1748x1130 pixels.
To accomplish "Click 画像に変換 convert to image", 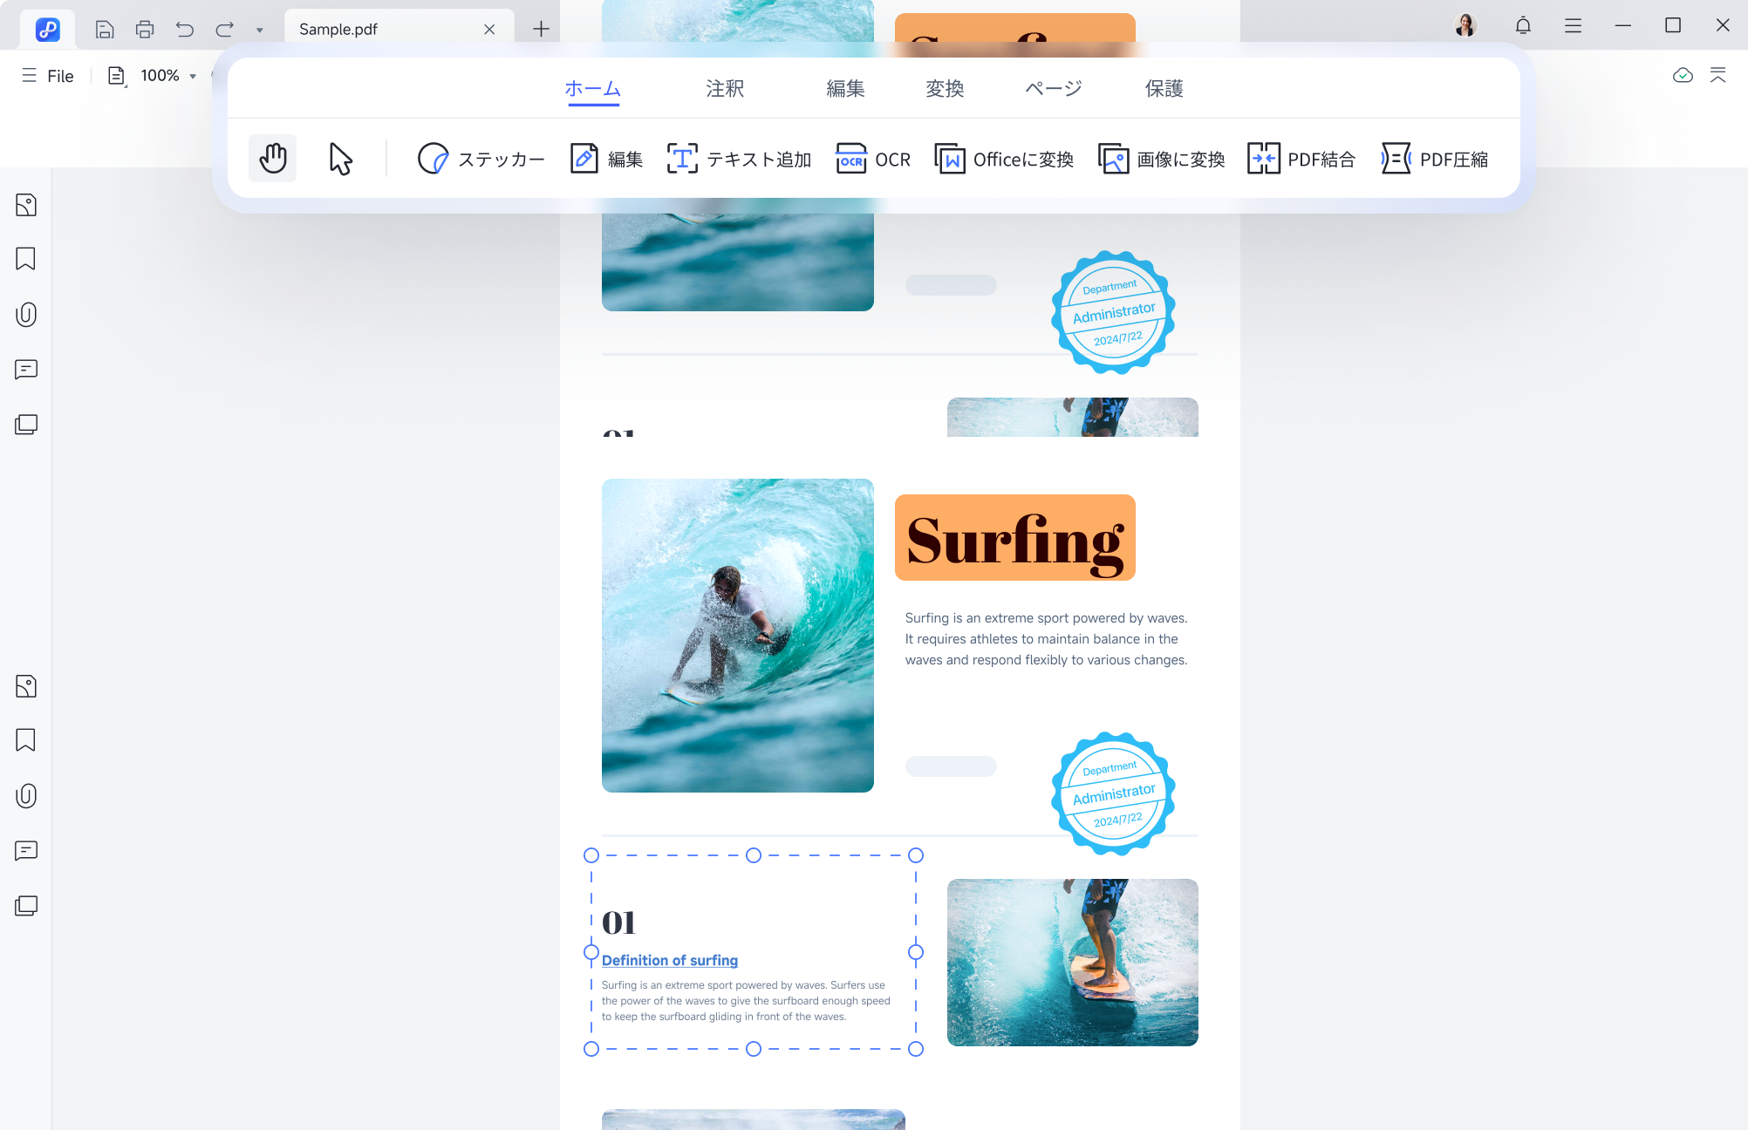I will (1161, 159).
